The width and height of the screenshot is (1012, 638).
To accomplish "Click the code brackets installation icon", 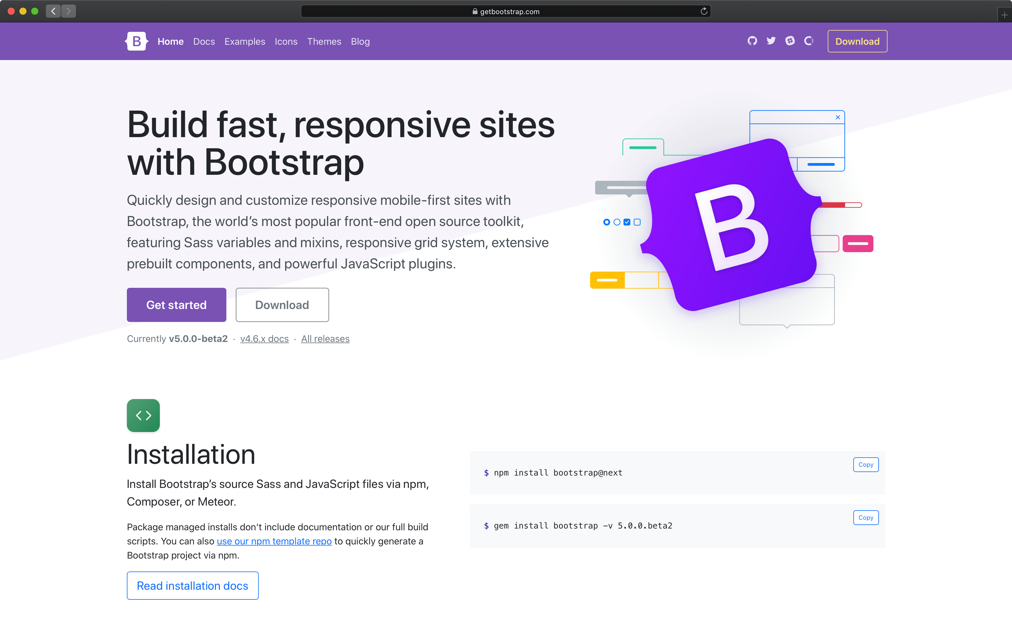I will click(x=143, y=415).
